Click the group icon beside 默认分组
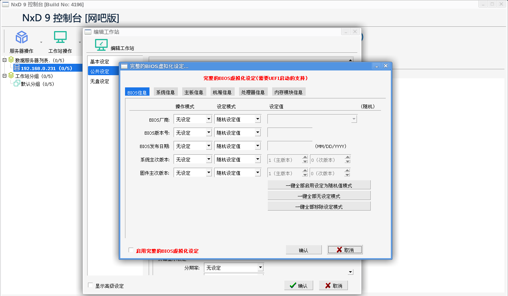The height and width of the screenshot is (296, 508). 17,84
